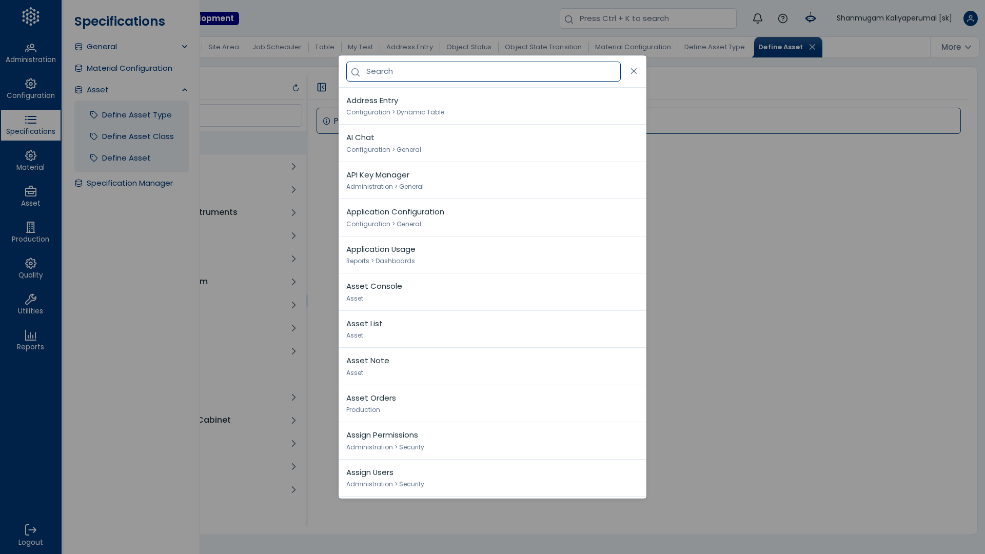Viewport: 985px width, 554px height.
Task: Switch to the Define Asset Type tab
Action: coord(715,47)
